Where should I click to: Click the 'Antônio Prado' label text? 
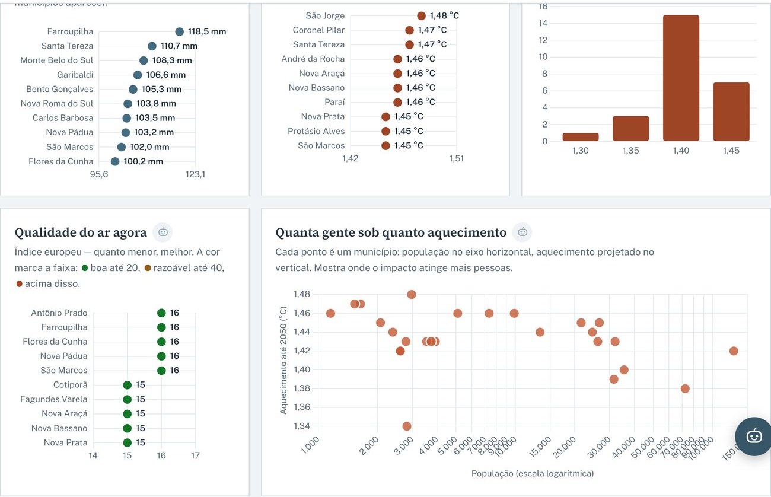pos(59,313)
